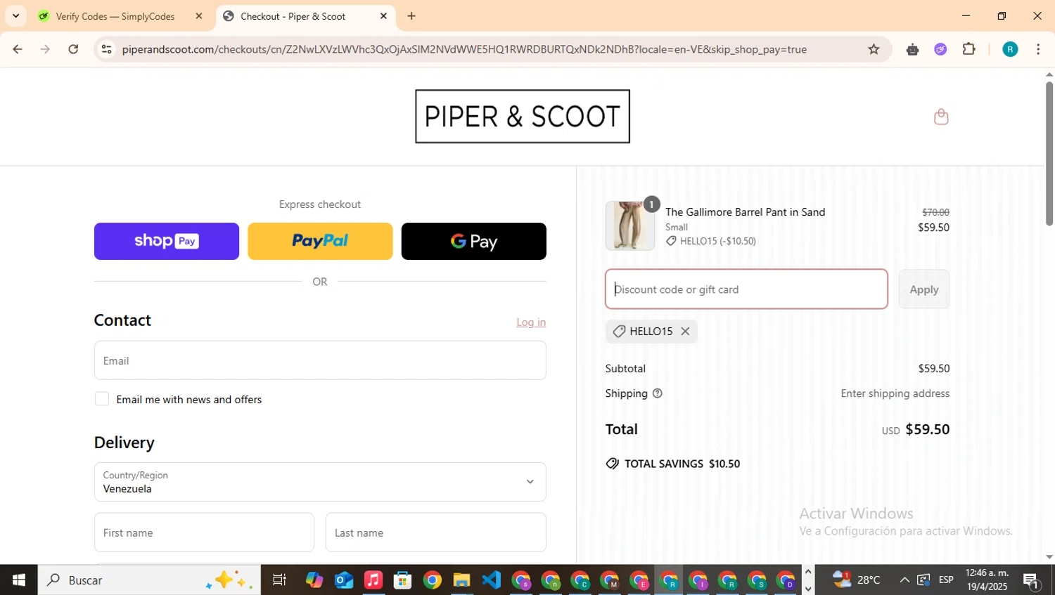Viewport: 1055px width, 595px height.
Task: Show hidden system tray icons
Action: coord(904,580)
